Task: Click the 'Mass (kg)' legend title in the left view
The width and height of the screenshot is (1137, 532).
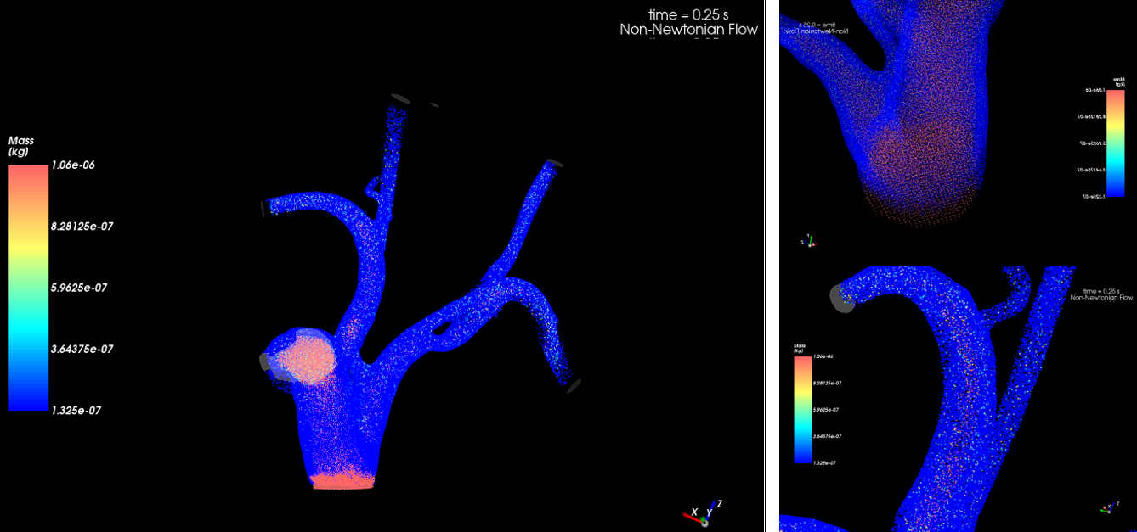Action: 21,146
